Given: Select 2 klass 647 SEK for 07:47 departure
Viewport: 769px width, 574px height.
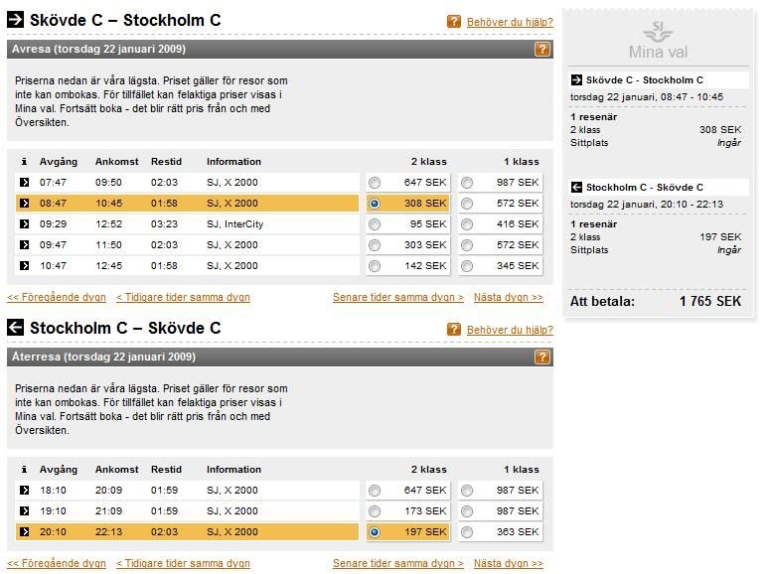Looking at the screenshot, I should point(375,183).
